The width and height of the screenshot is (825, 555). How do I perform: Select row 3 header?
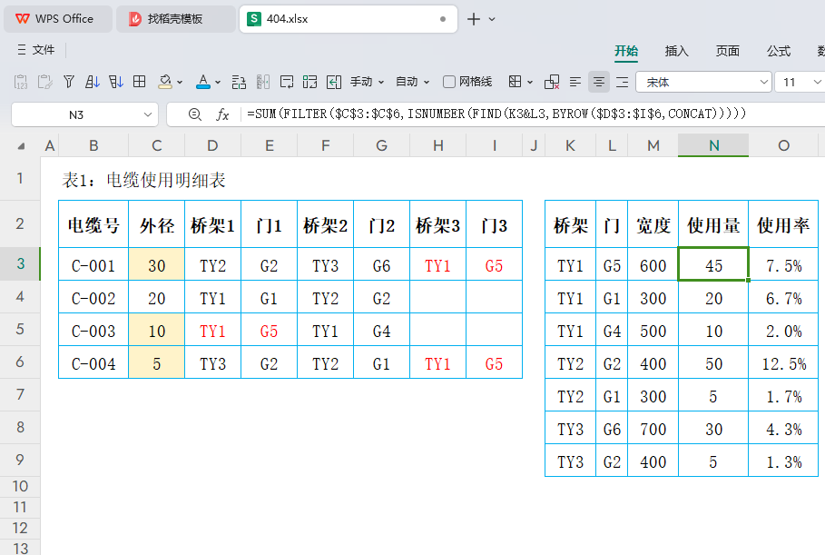click(x=20, y=263)
